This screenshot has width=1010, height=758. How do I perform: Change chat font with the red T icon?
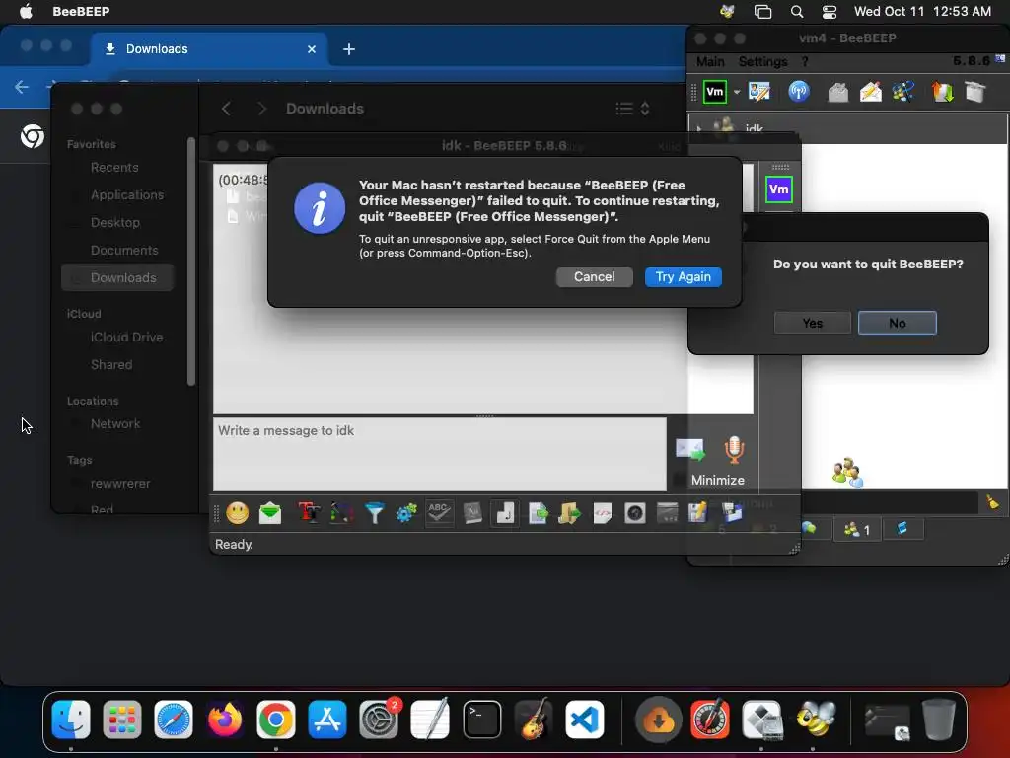point(309,513)
